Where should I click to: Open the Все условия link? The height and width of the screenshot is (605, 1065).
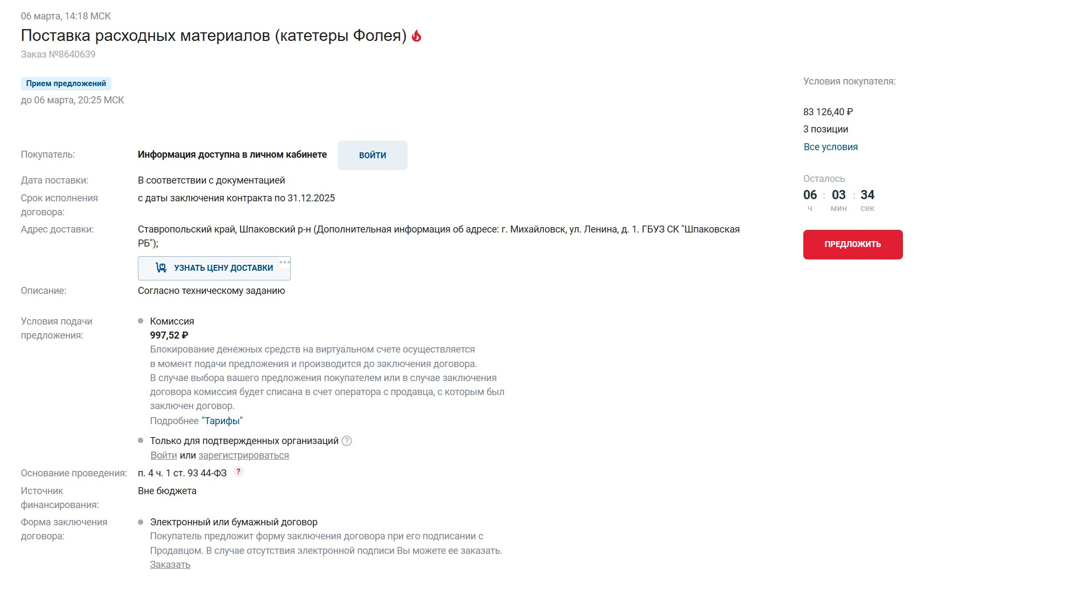point(830,147)
